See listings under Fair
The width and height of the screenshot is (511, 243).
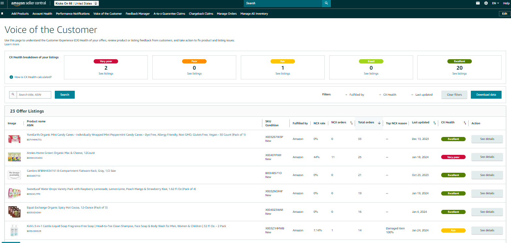283,74
